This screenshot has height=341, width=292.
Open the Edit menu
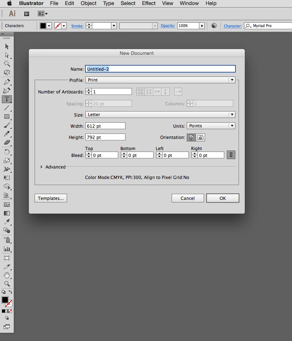click(69, 3)
